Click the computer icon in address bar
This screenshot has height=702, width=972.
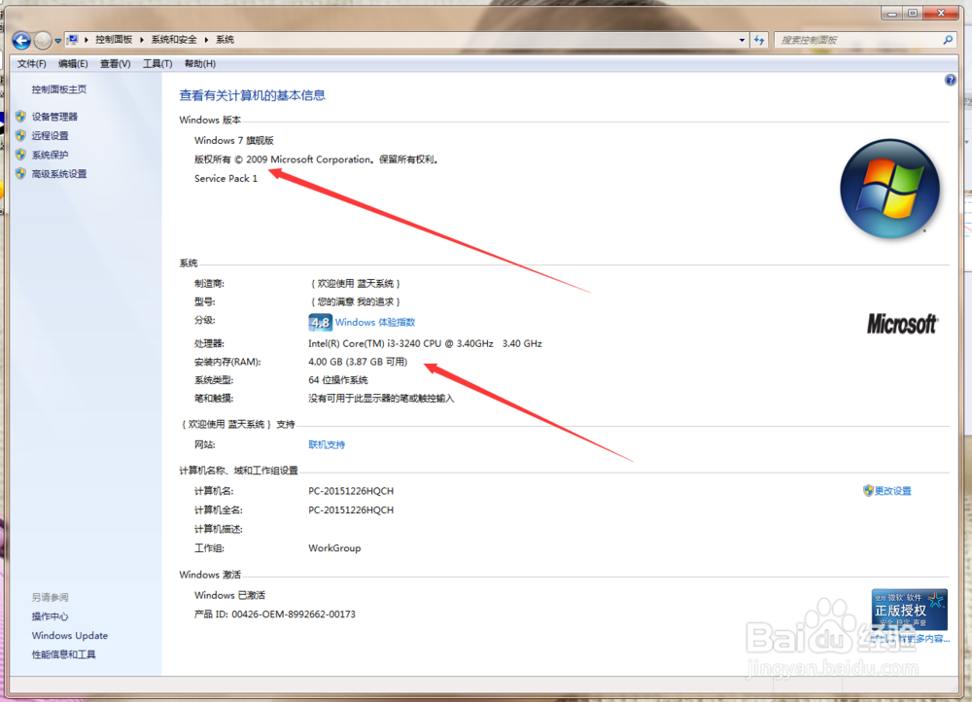[73, 40]
